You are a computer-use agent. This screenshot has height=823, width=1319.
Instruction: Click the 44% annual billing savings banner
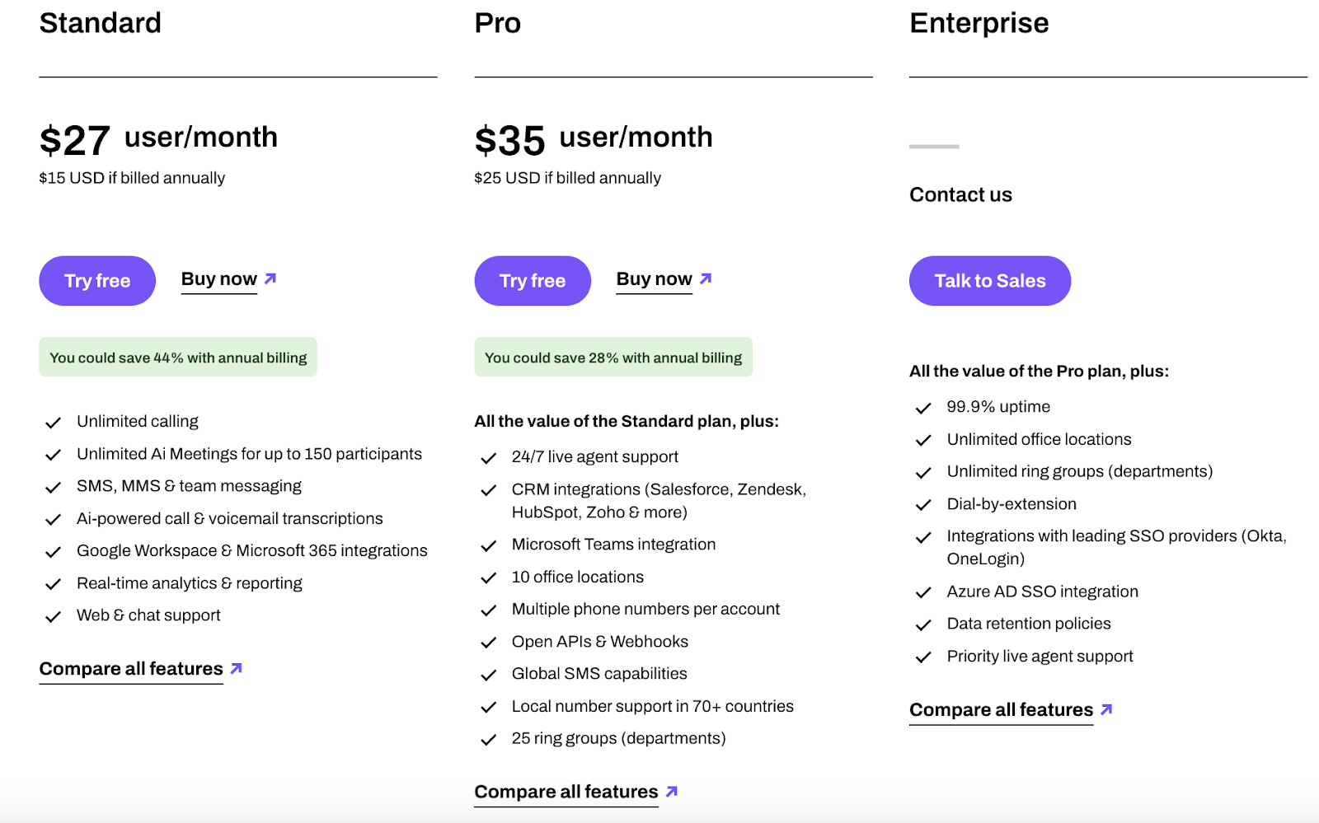pyautogui.click(x=178, y=358)
